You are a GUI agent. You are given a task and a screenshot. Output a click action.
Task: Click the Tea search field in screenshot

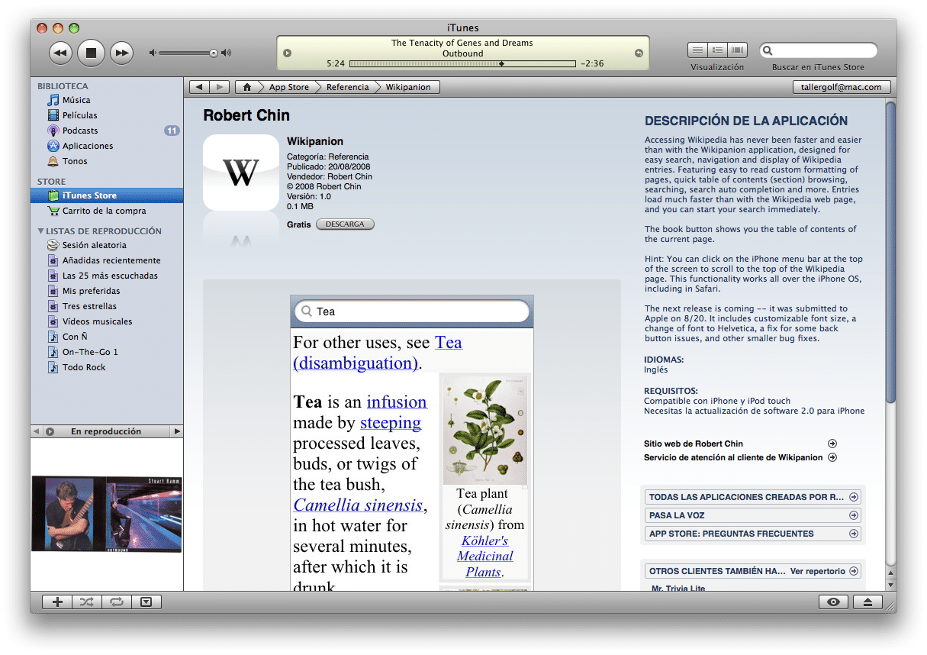pyautogui.click(x=412, y=311)
